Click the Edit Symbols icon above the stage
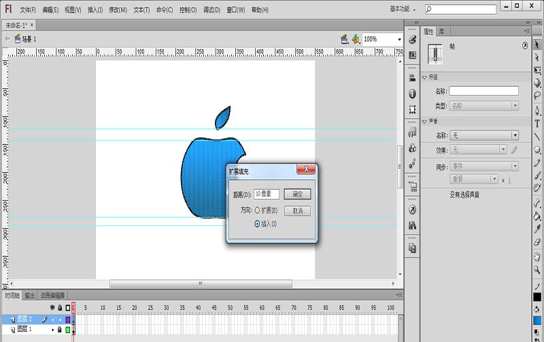544x342 pixels. (x=356, y=39)
